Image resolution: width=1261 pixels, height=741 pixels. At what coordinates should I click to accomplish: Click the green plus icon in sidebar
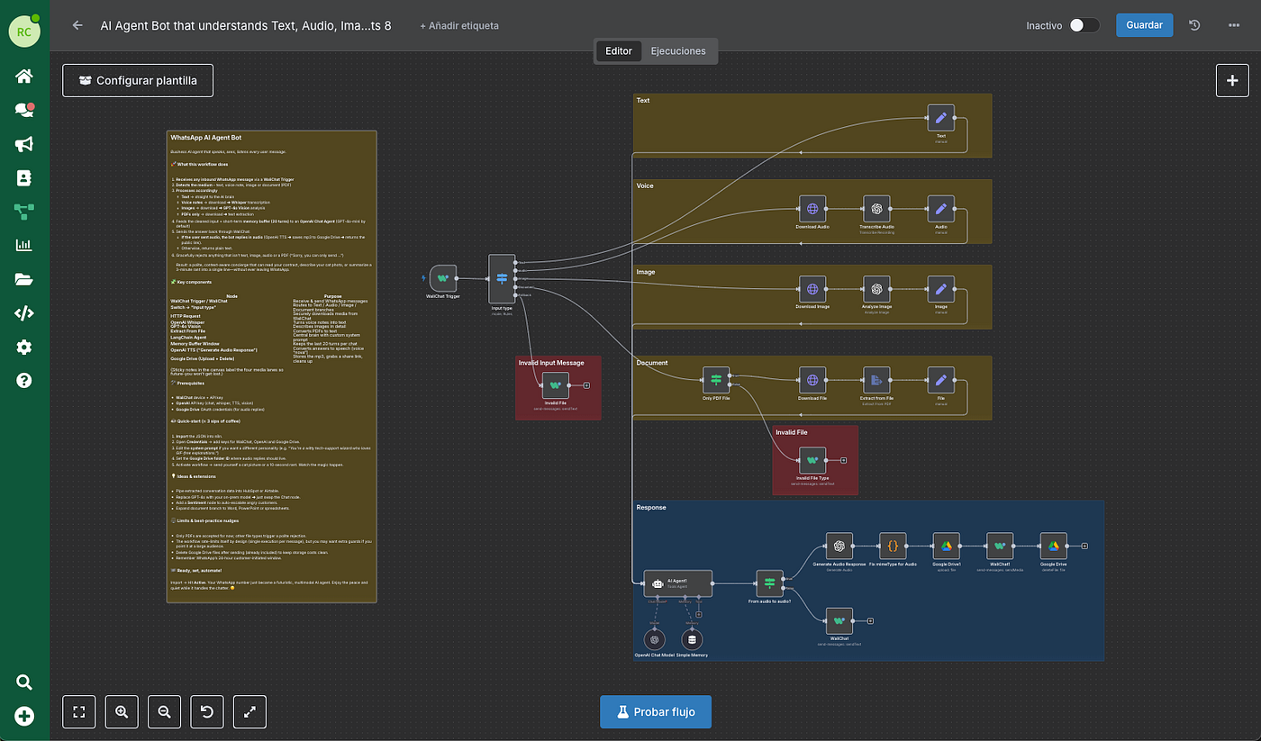tap(24, 717)
